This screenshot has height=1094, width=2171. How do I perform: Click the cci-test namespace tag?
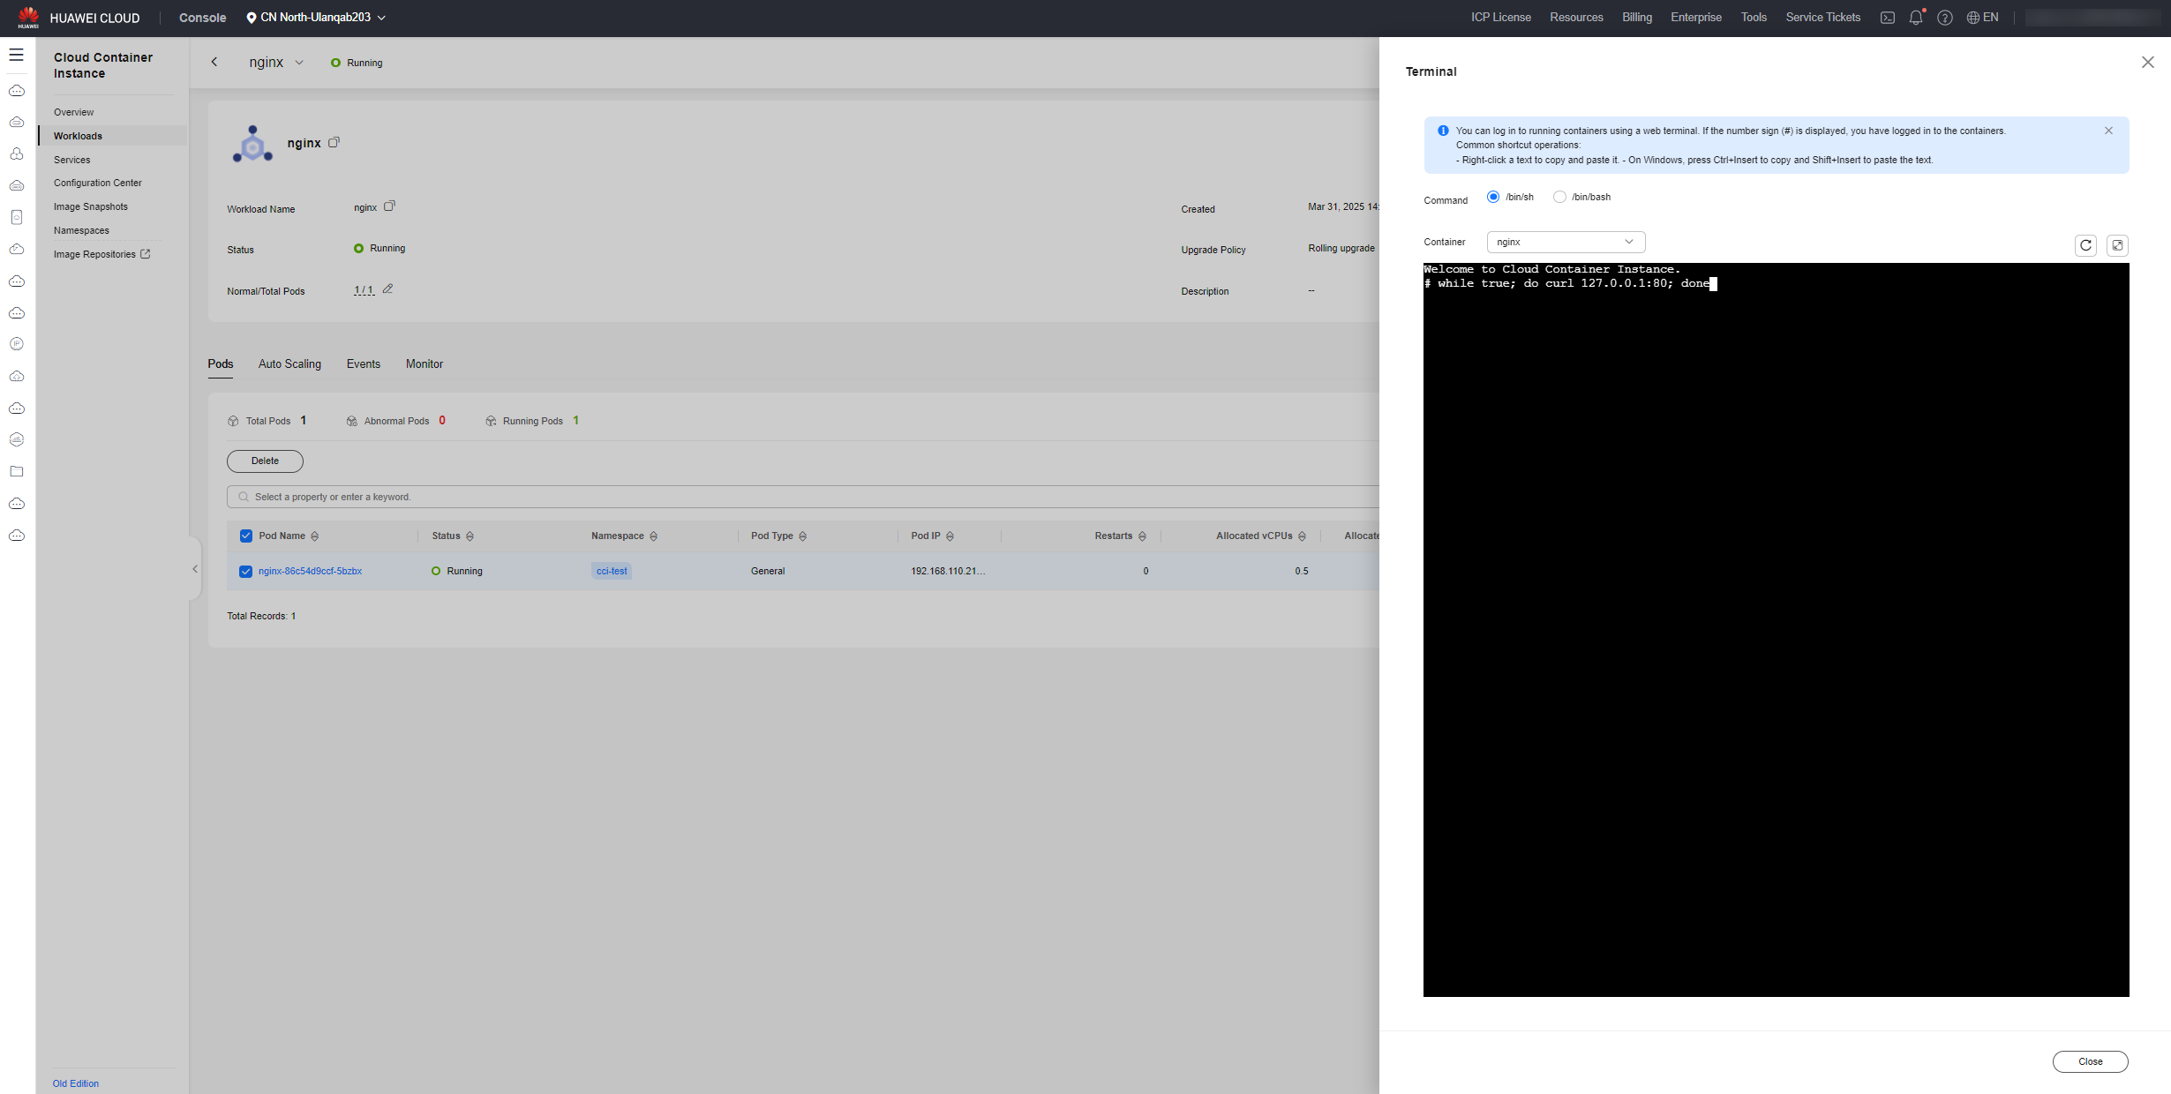tap(612, 572)
